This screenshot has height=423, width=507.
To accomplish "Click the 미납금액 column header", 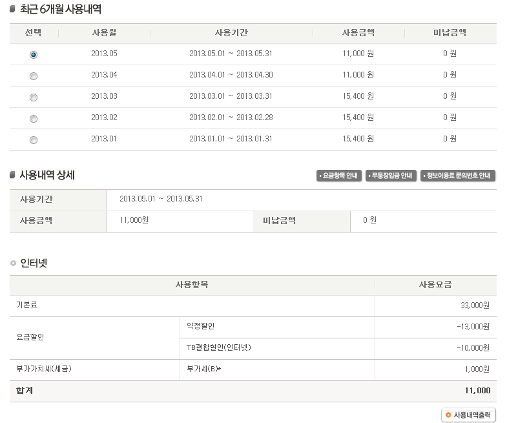I will [450, 33].
